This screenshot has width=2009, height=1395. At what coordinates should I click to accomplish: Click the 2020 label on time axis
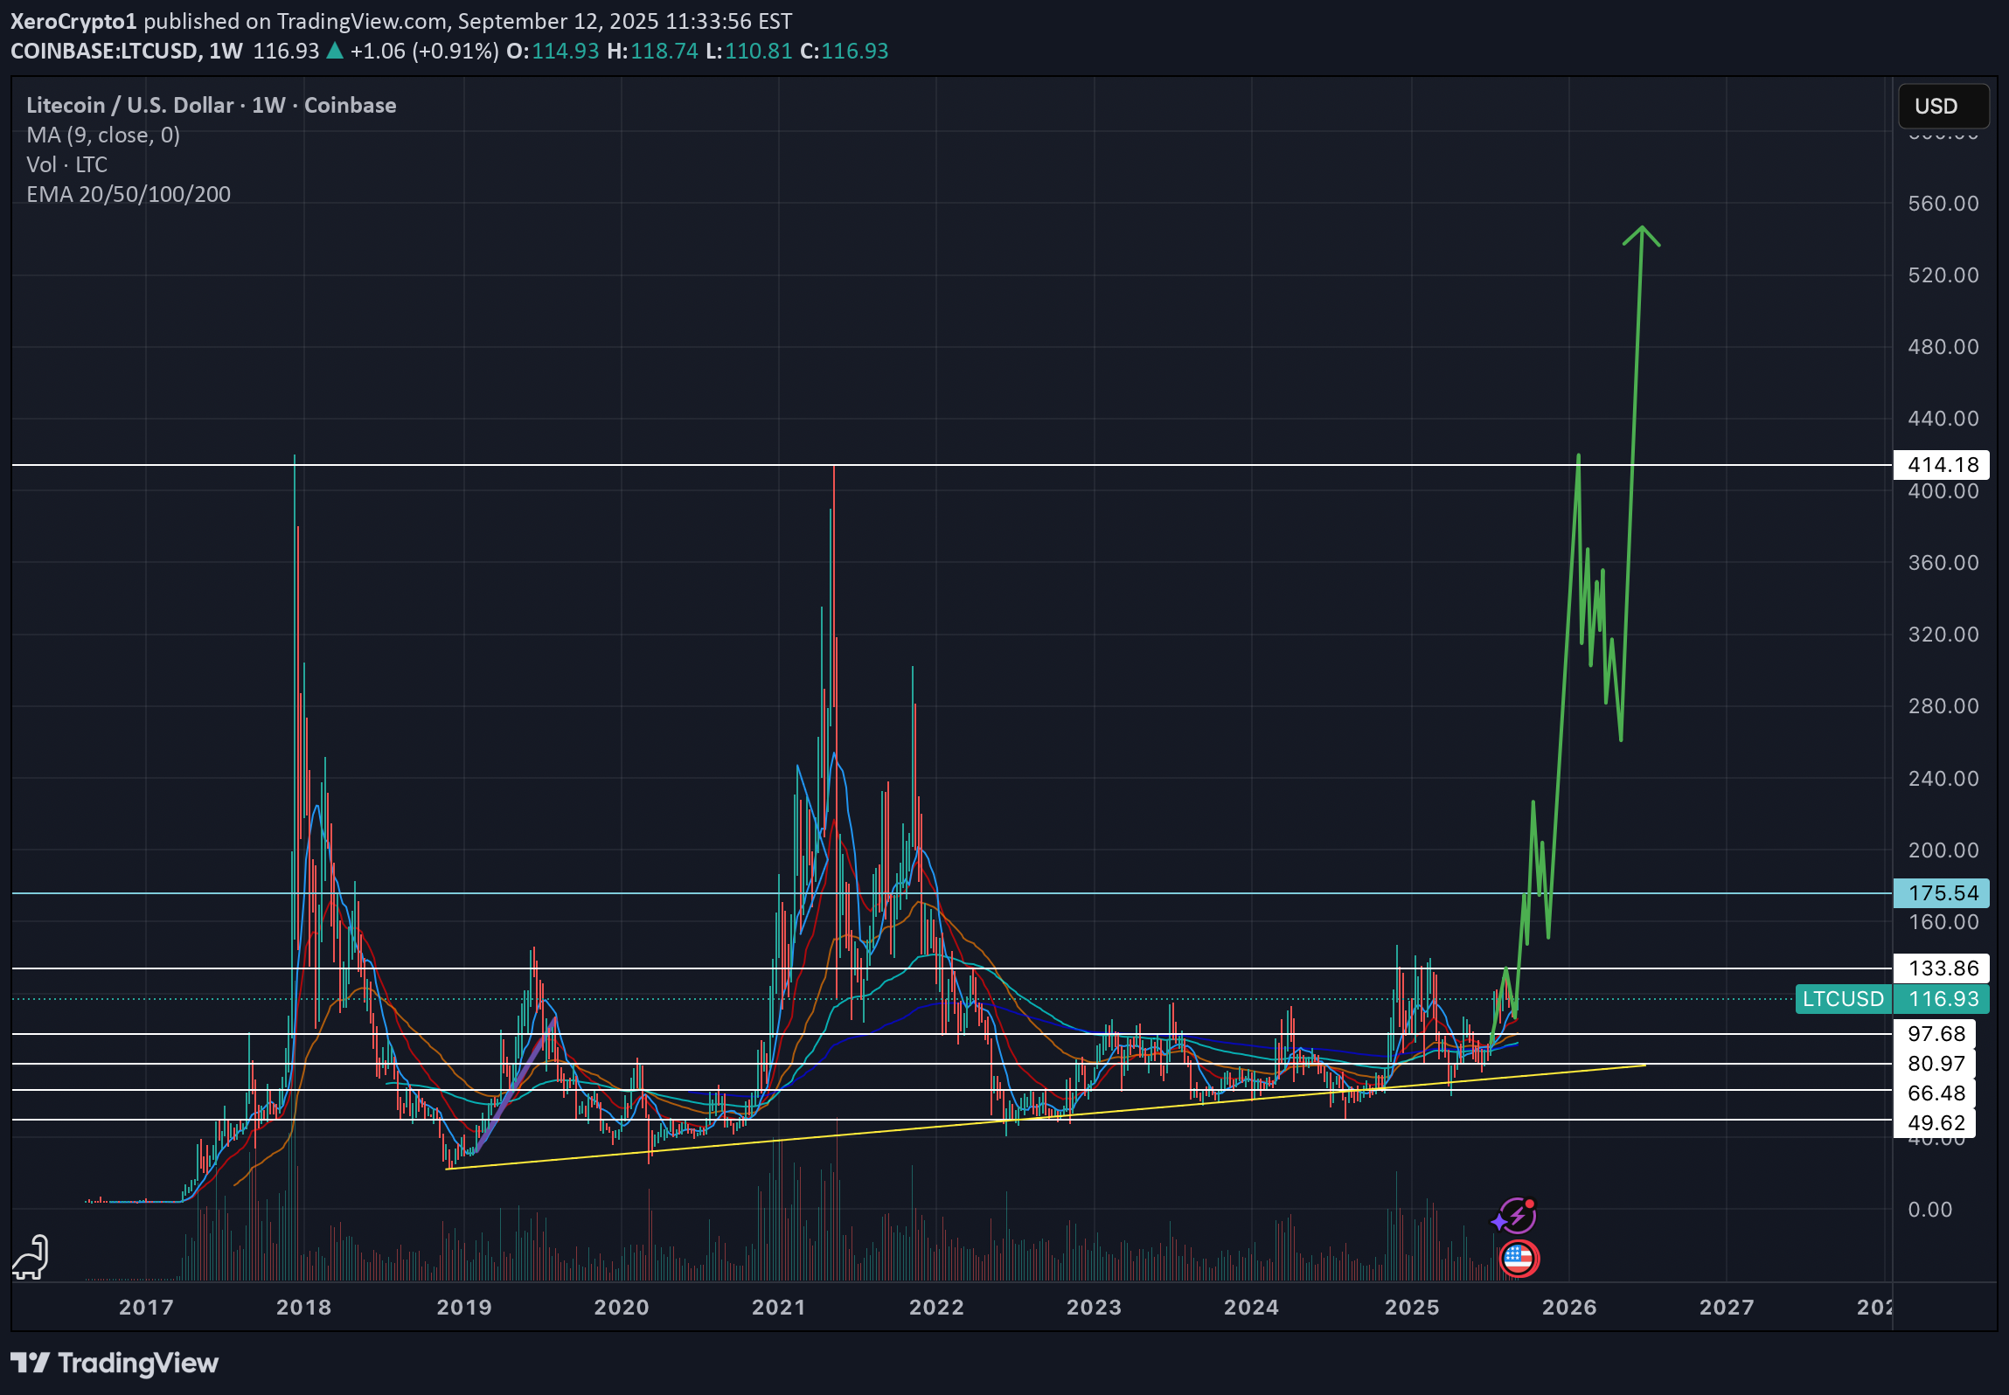click(x=622, y=1307)
